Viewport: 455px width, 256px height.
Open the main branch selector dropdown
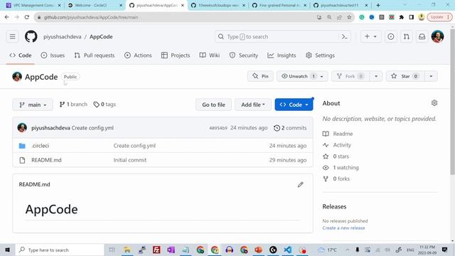33,105
